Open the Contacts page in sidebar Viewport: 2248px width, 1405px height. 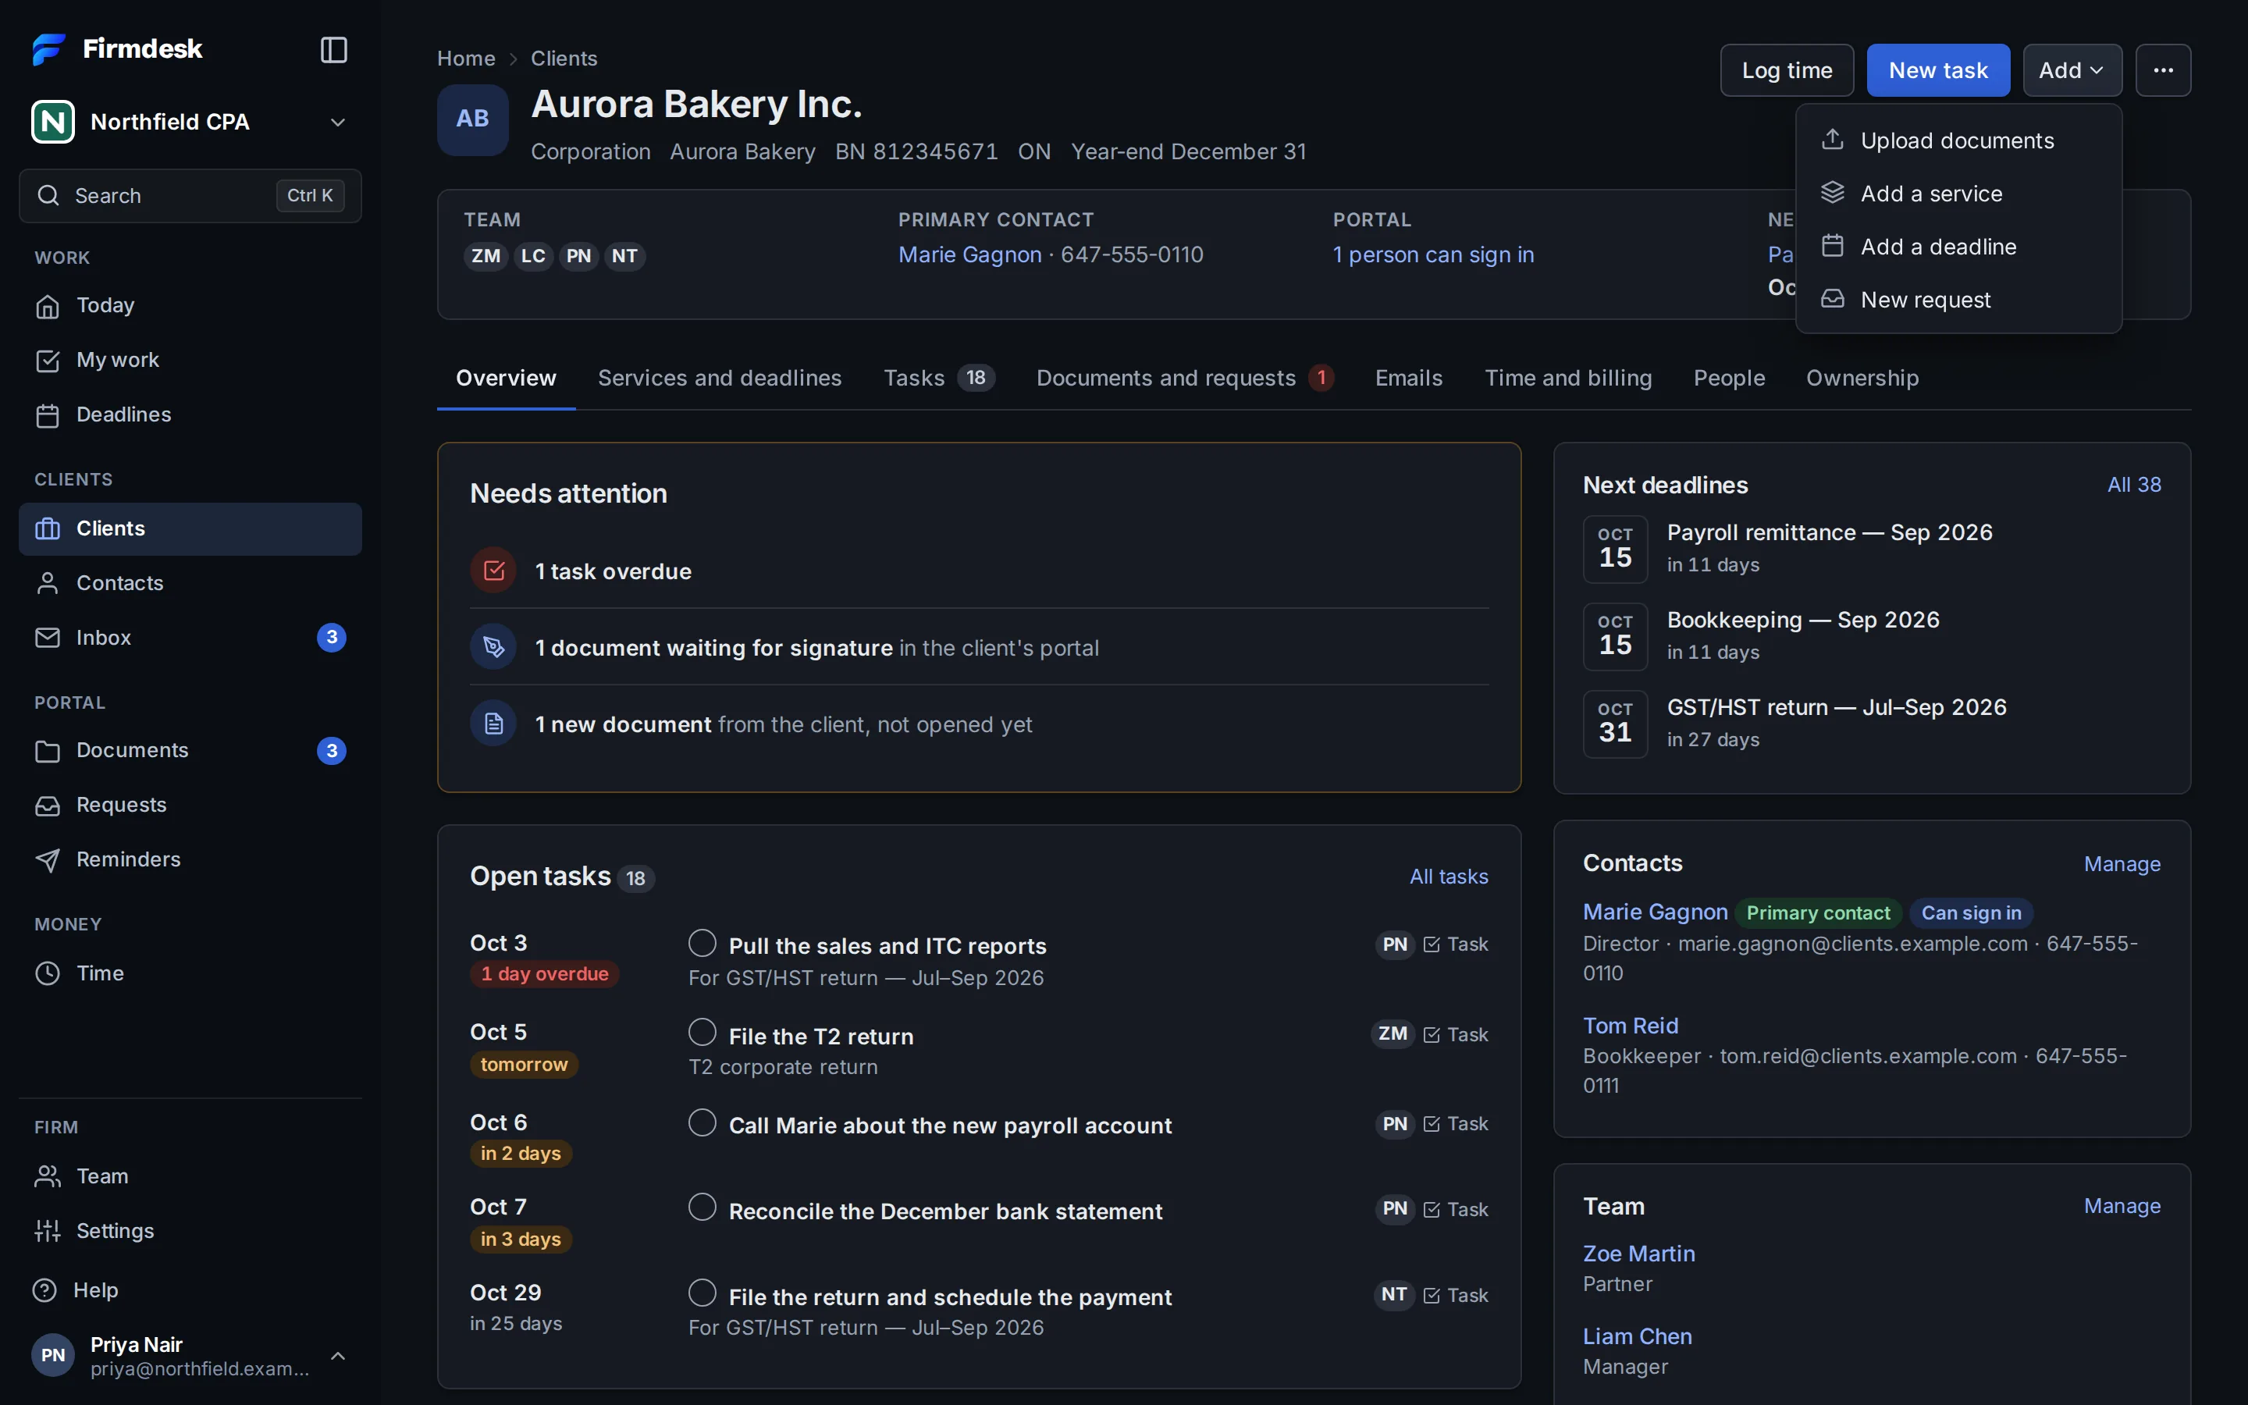point(190,582)
